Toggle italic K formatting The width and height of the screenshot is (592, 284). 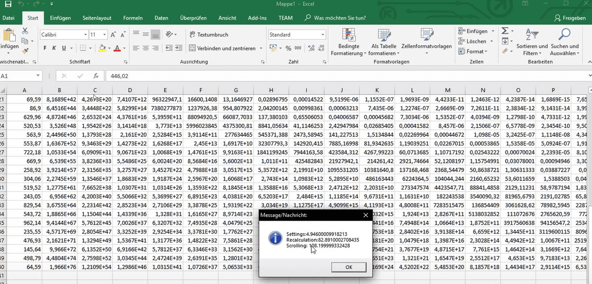click(54, 48)
